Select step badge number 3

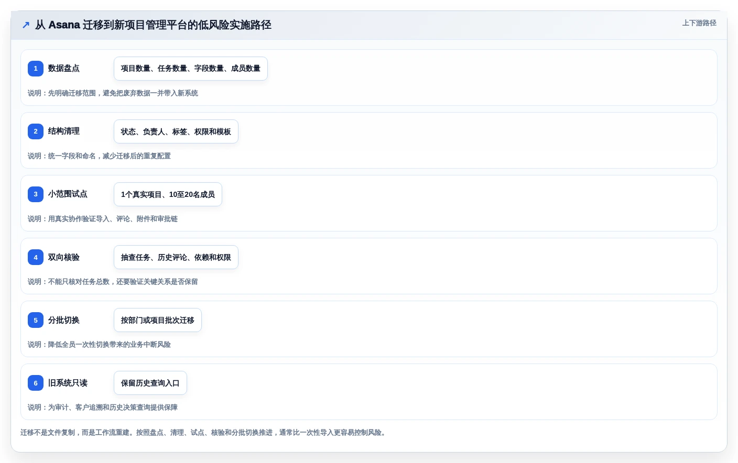(x=36, y=194)
